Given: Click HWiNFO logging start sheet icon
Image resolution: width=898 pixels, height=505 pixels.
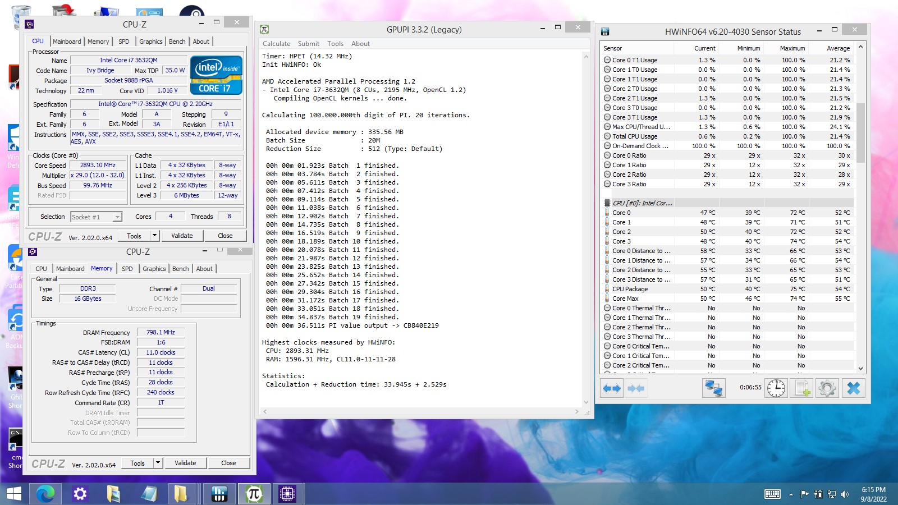Looking at the screenshot, I should click(x=801, y=388).
